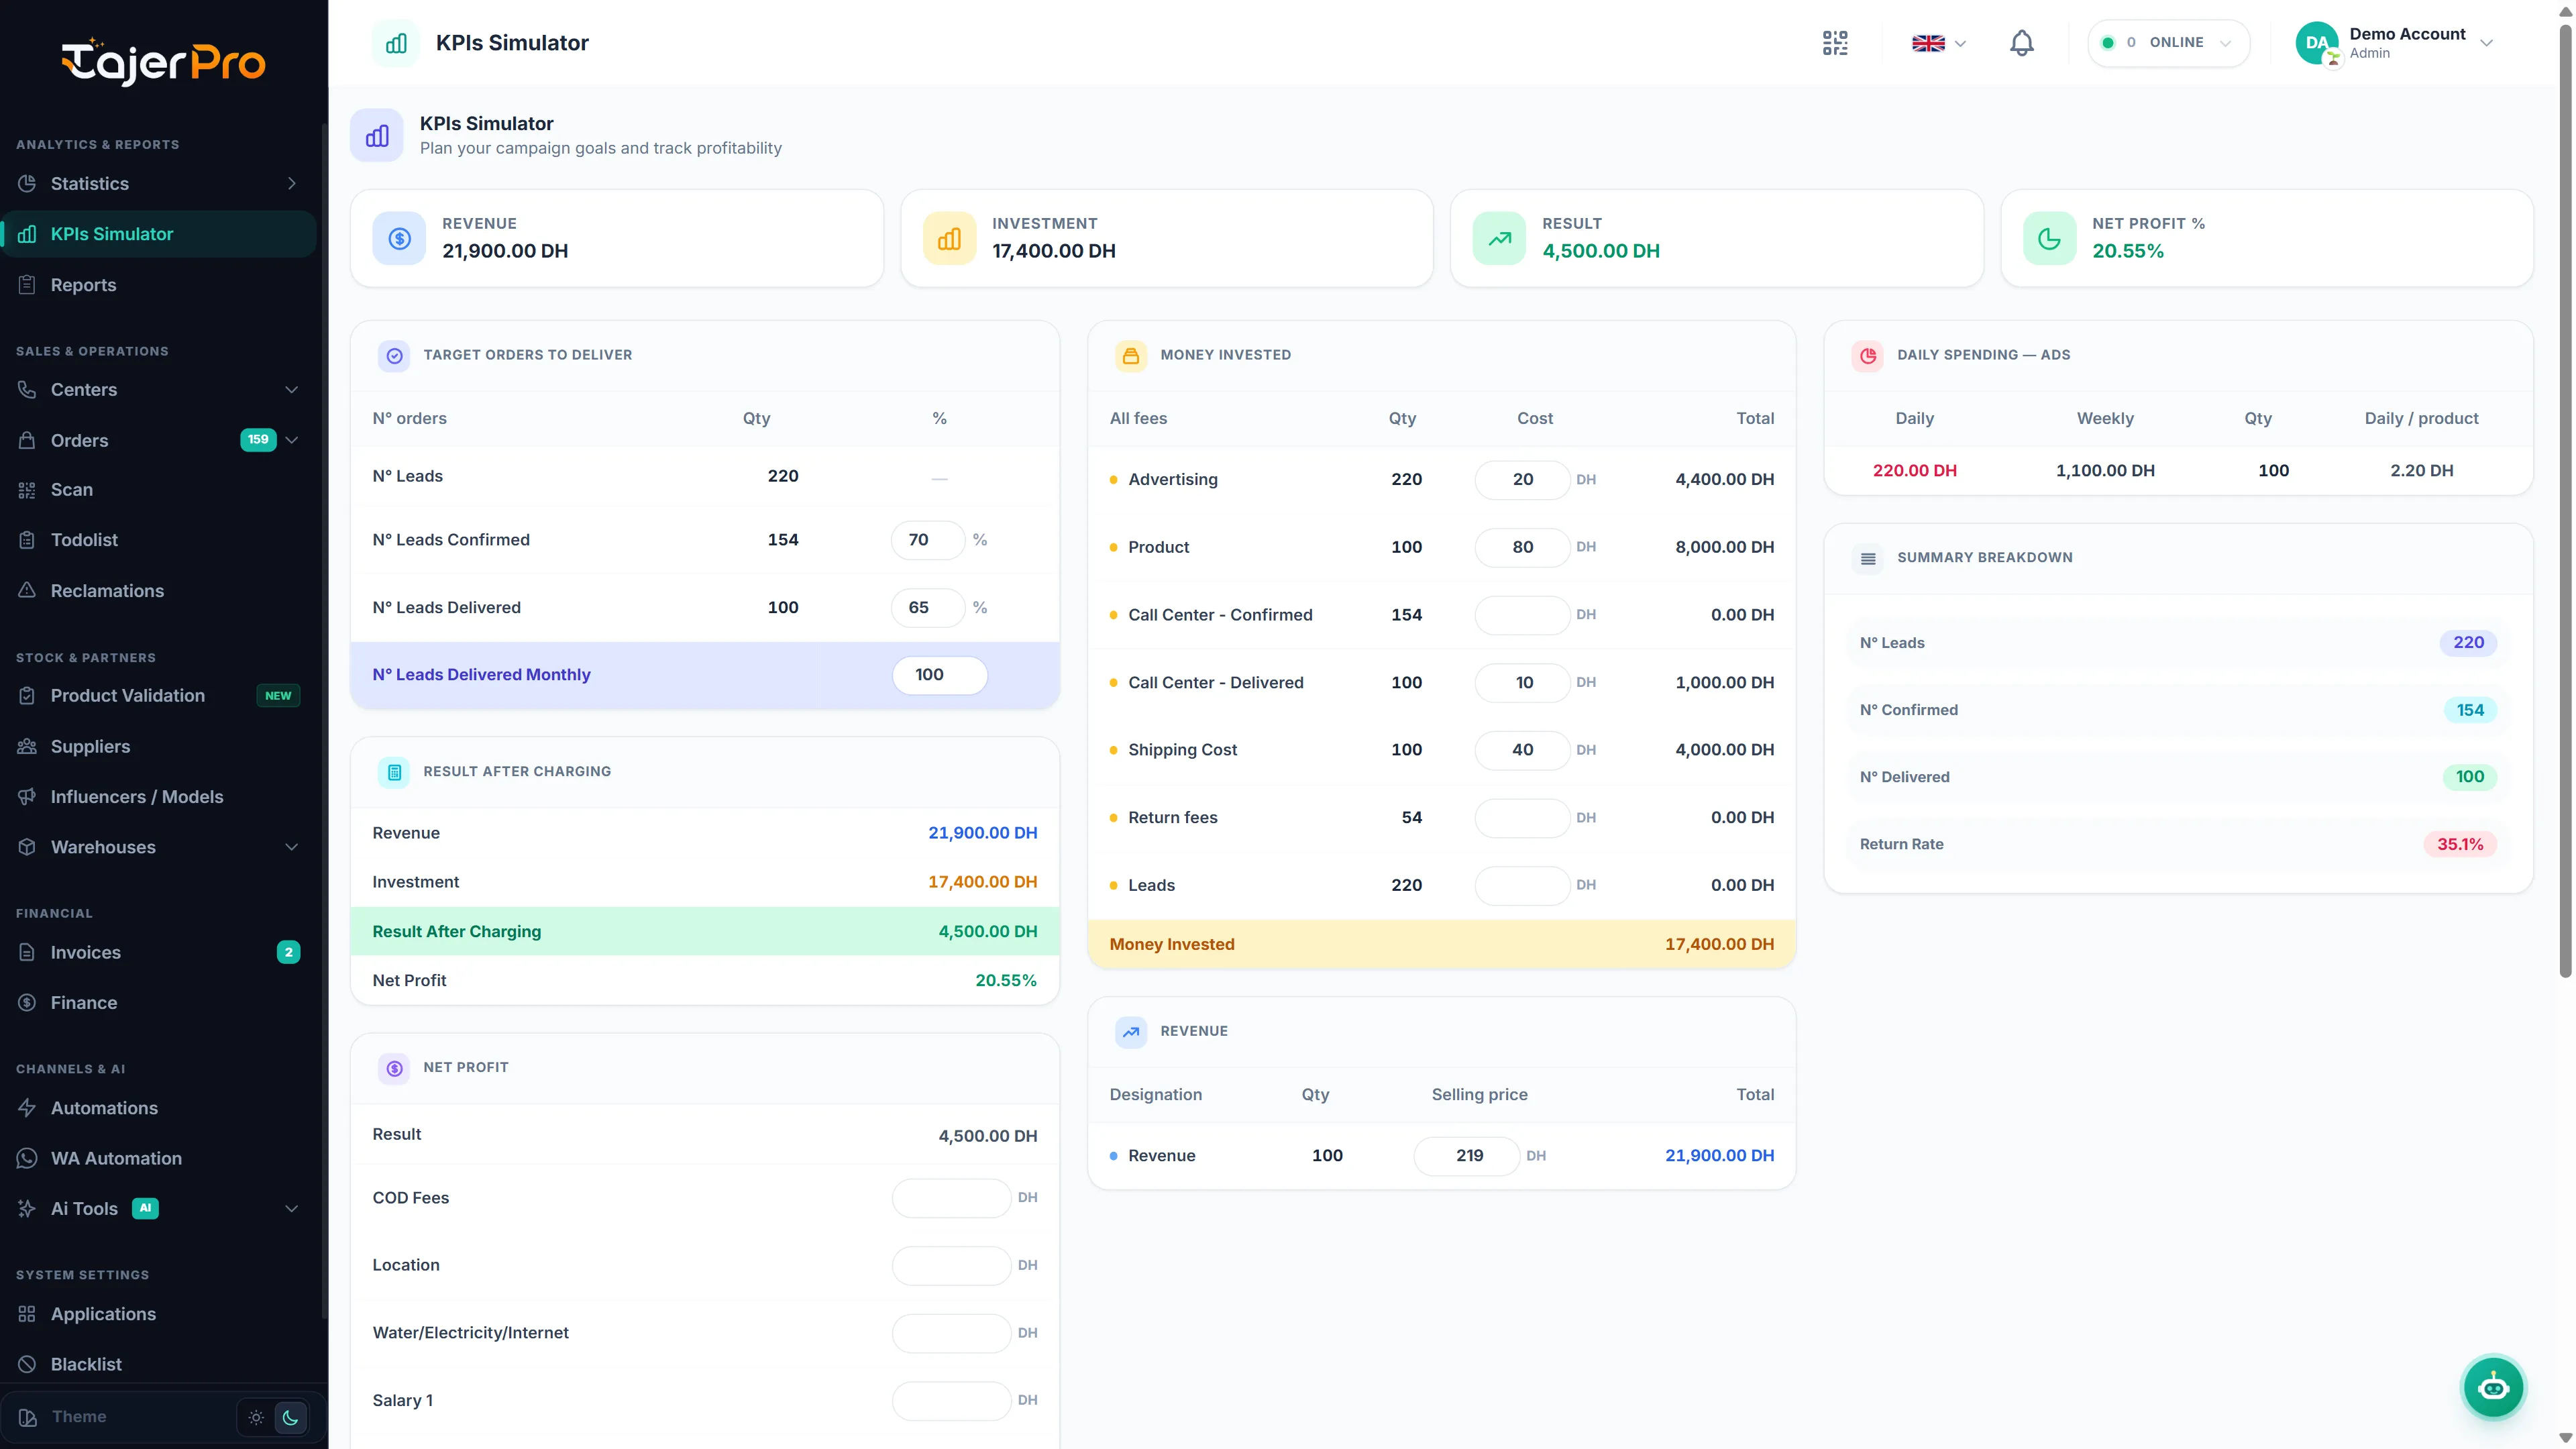Expand the Centers menu
Image resolution: width=2576 pixels, height=1449 pixels.
[291, 390]
